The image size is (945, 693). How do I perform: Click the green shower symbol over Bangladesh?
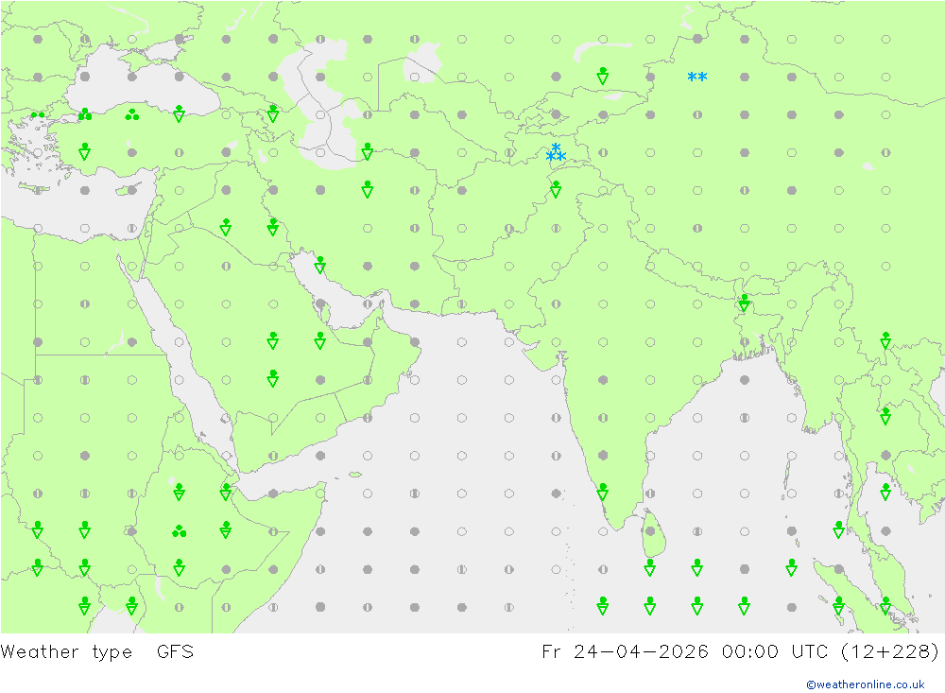(x=745, y=303)
